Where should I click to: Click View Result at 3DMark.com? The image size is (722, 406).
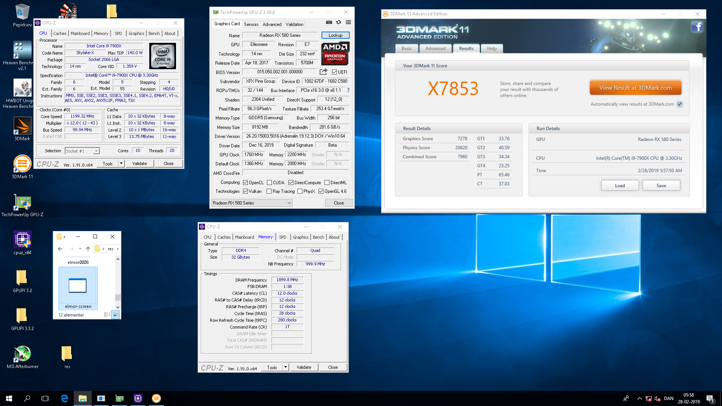pyautogui.click(x=636, y=88)
